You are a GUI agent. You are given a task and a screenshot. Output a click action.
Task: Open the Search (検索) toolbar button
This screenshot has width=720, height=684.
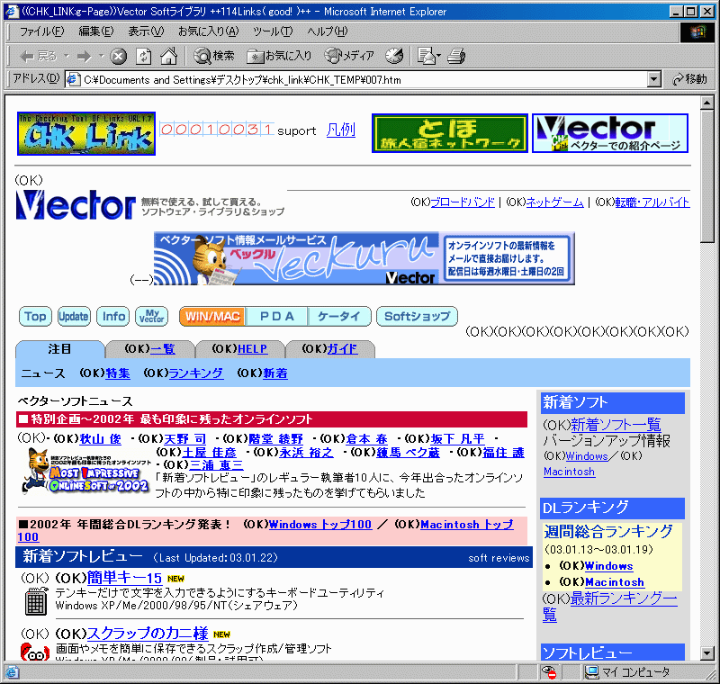point(214,56)
